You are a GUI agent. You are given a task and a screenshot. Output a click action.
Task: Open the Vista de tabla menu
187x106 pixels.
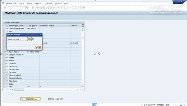tap(11, 4)
